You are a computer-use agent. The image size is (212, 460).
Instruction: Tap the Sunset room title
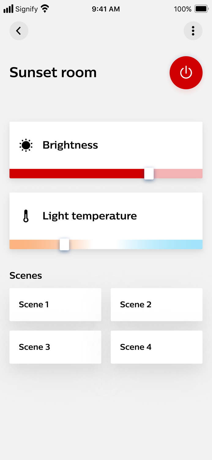(53, 72)
